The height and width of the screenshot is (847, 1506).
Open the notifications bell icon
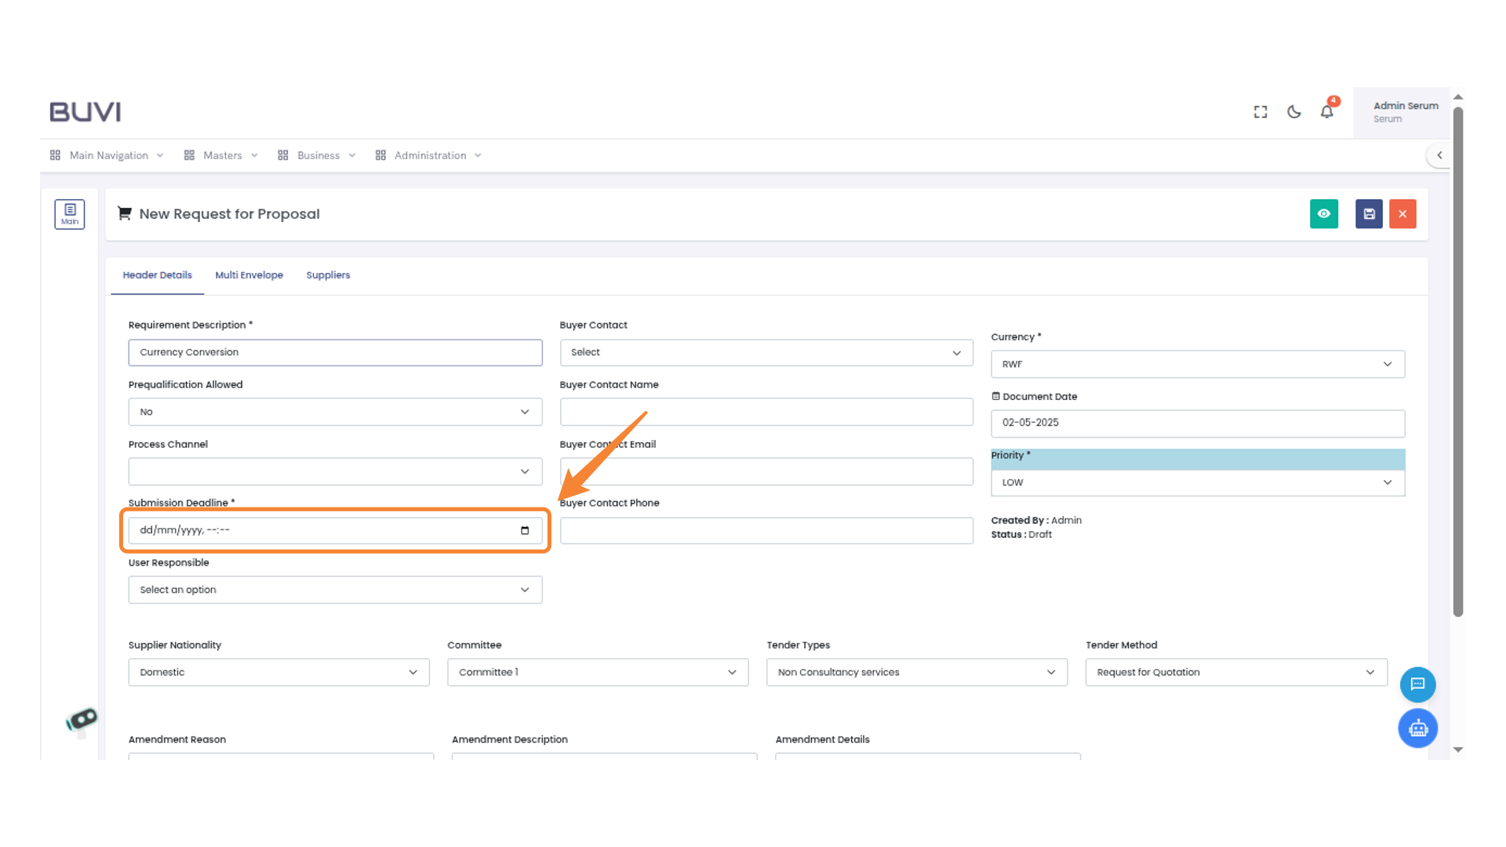(1327, 112)
